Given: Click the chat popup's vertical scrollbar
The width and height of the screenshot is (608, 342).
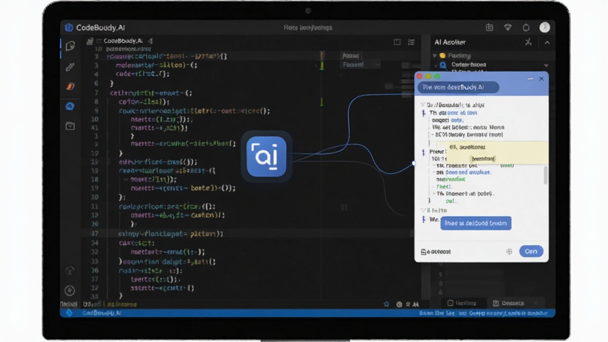Looking at the screenshot, I should (546, 176).
